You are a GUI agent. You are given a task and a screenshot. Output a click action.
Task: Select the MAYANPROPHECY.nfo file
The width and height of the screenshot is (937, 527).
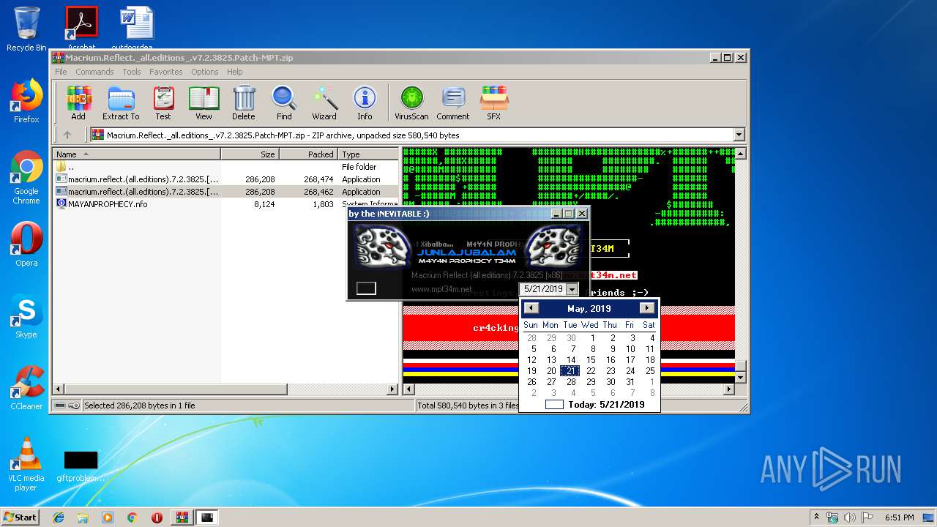pos(226,204)
